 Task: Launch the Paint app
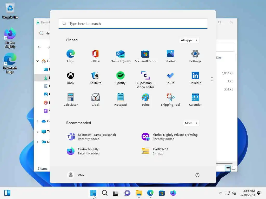[145, 100]
